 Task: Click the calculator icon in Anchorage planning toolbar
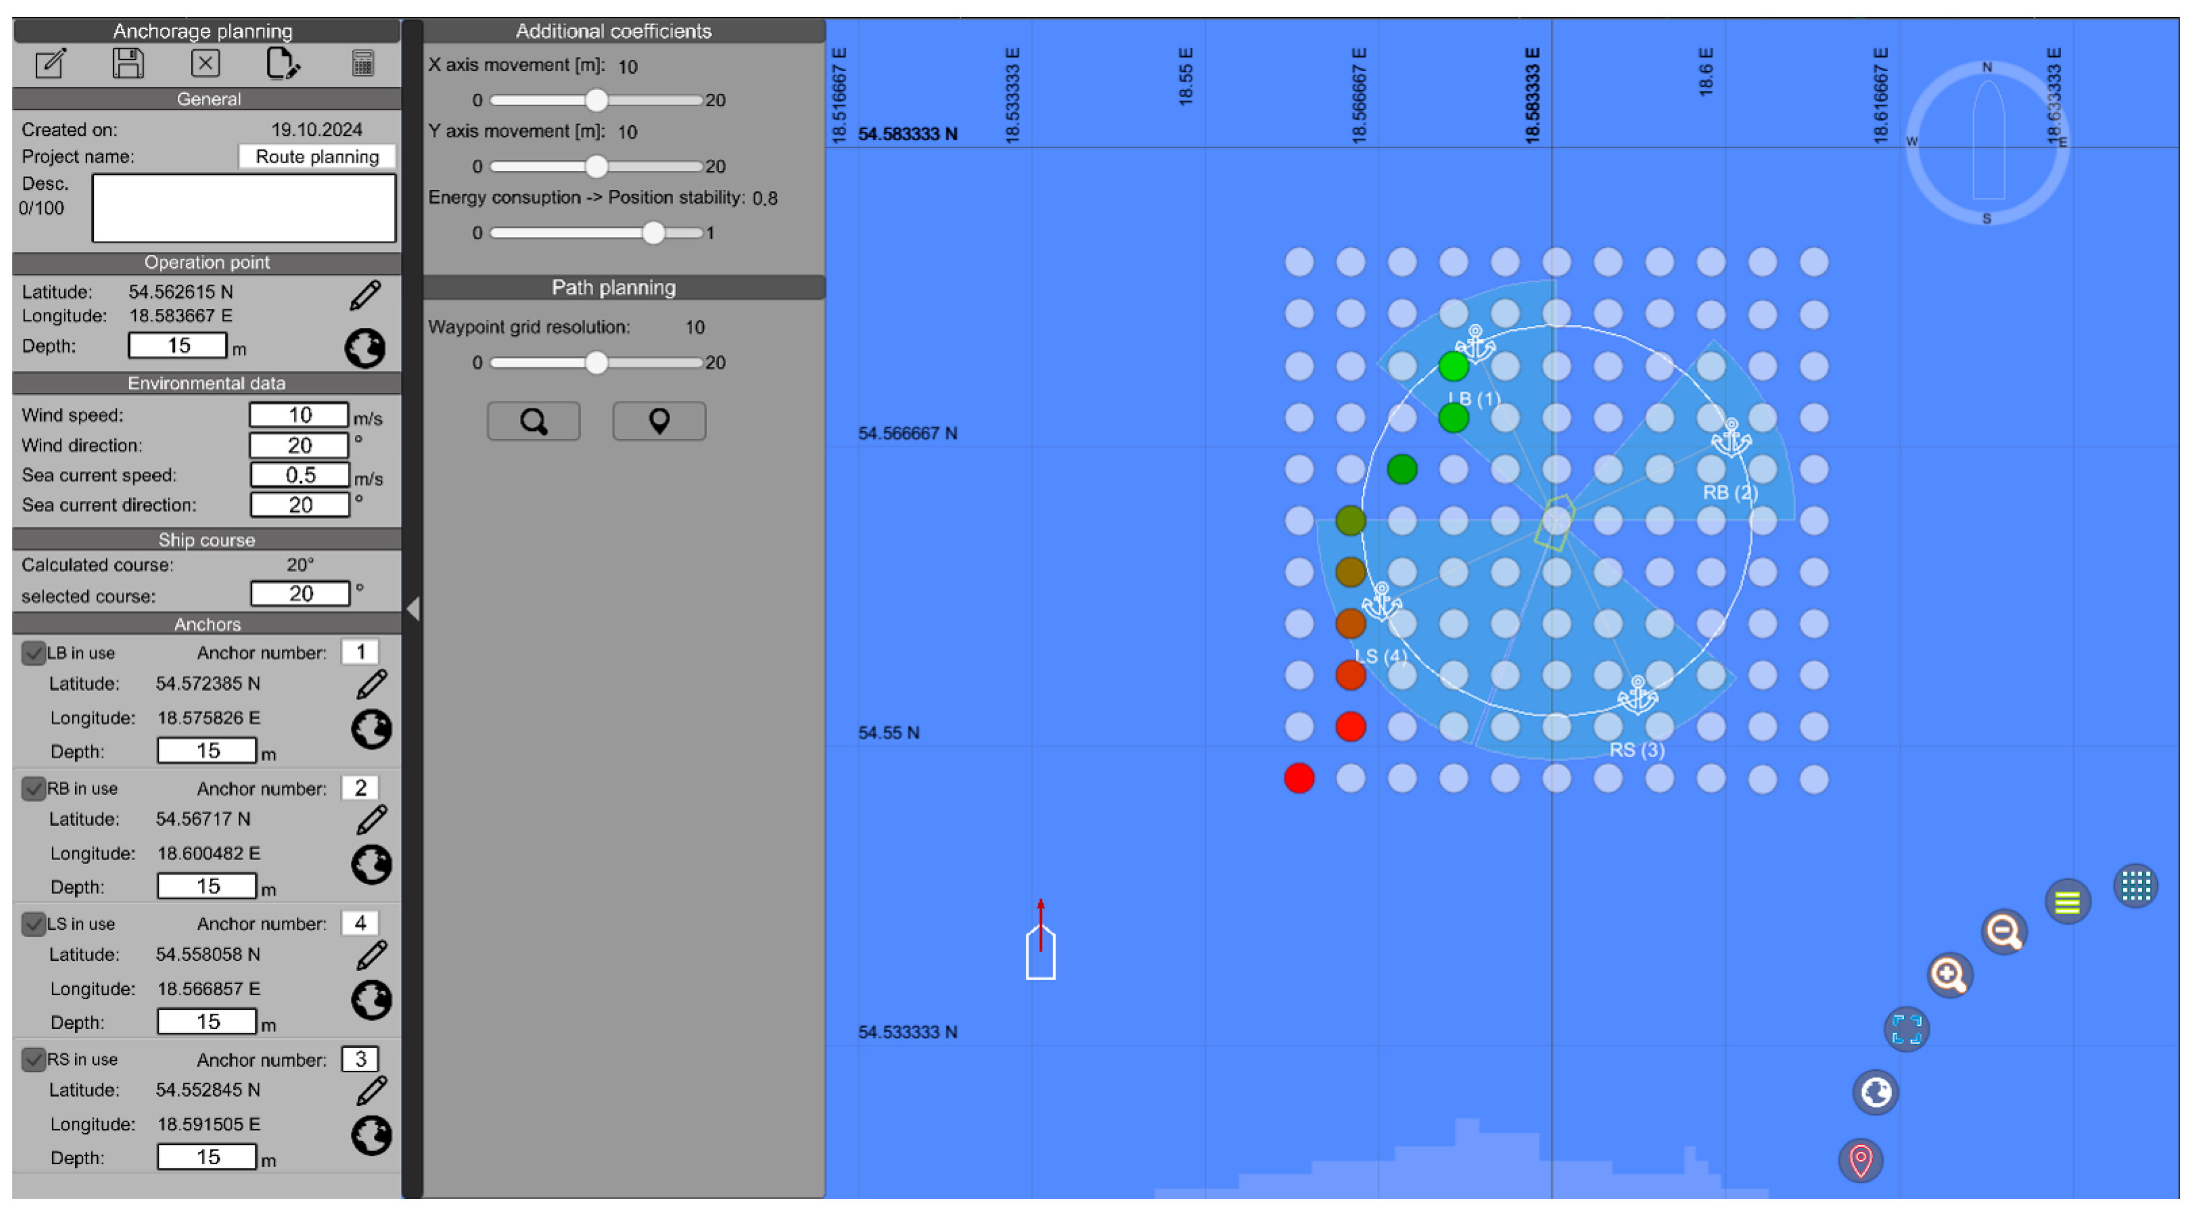(x=363, y=64)
